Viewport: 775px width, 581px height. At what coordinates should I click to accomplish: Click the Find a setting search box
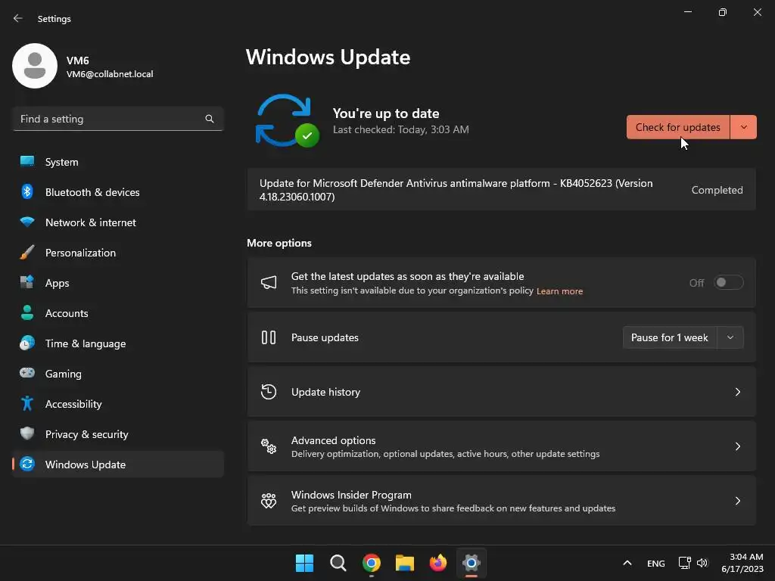(x=117, y=119)
